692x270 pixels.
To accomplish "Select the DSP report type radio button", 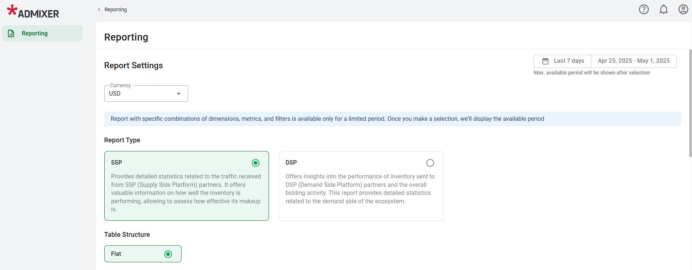I will pyautogui.click(x=430, y=163).
